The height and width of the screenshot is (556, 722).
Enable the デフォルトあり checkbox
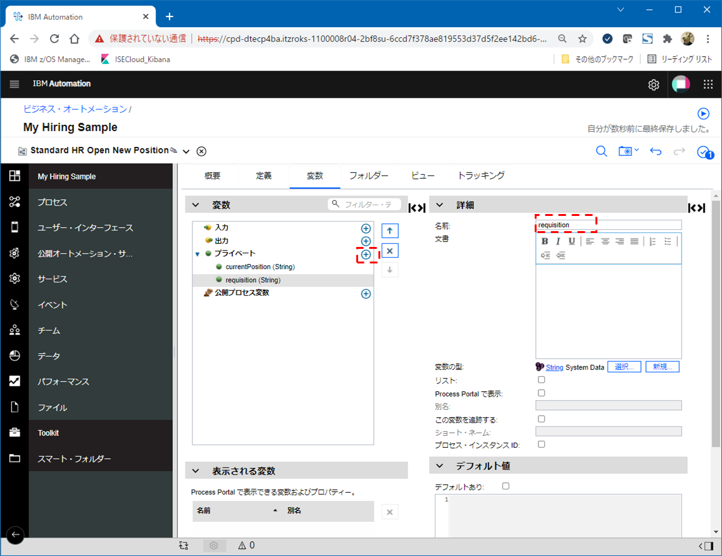506,486
